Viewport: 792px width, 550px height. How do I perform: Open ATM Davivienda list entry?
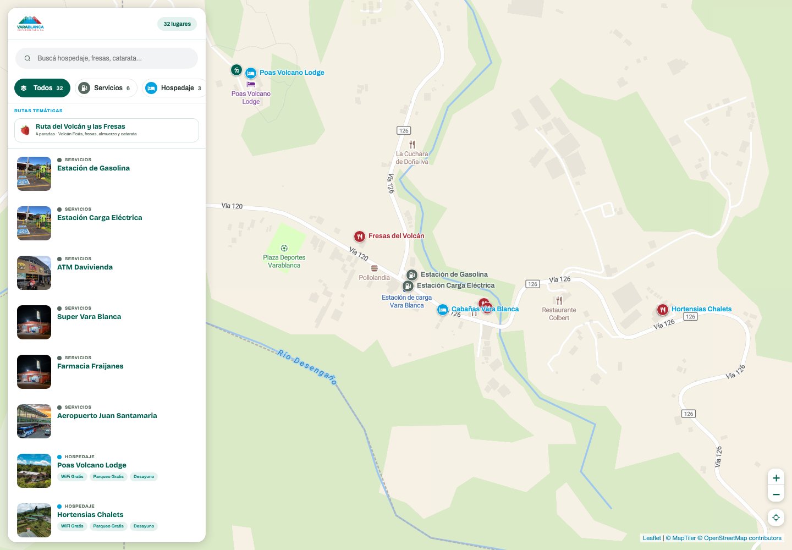[107, 273]
